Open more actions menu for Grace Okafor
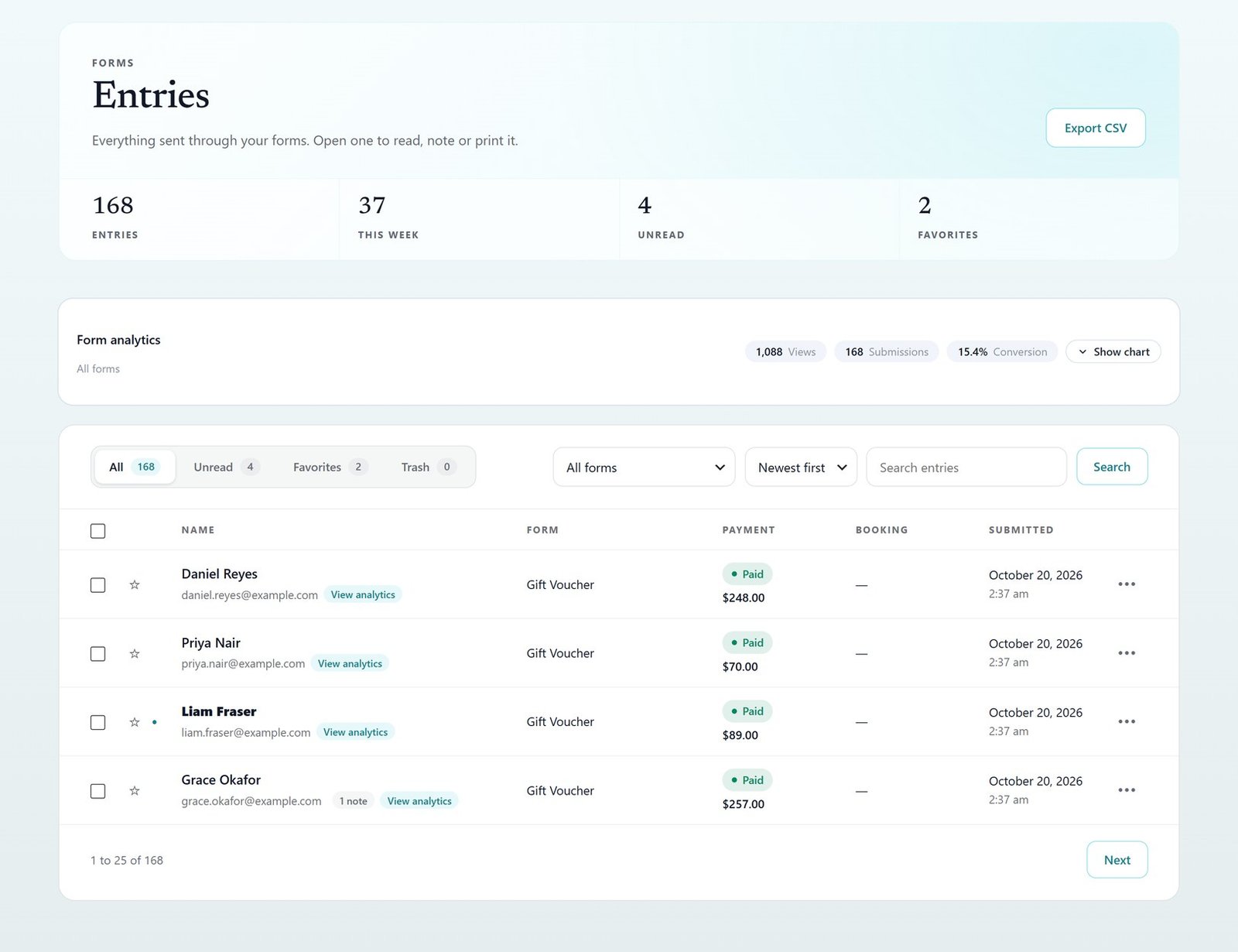The width and height of the screenshot is (1238, 952). tap(1127, 790)
